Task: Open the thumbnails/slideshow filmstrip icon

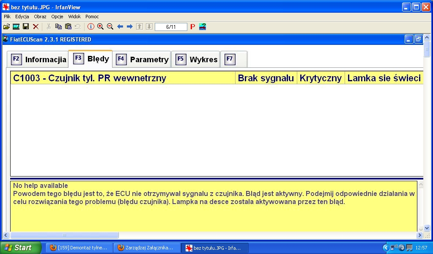Action: pos(16,27)
